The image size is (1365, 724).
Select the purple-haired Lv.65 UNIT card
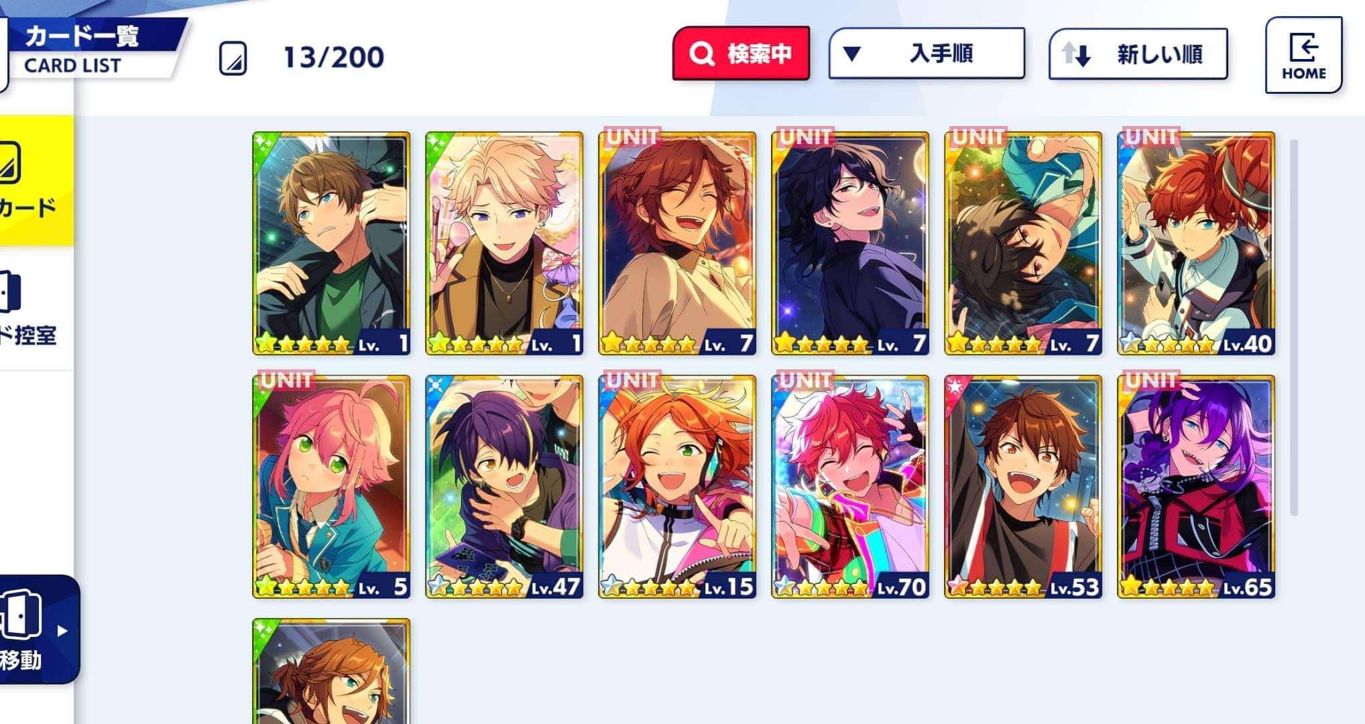pyautogui.click(x=1196, y=487)
